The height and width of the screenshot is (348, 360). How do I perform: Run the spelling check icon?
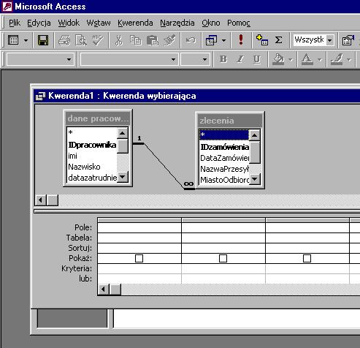click(98, 40)
